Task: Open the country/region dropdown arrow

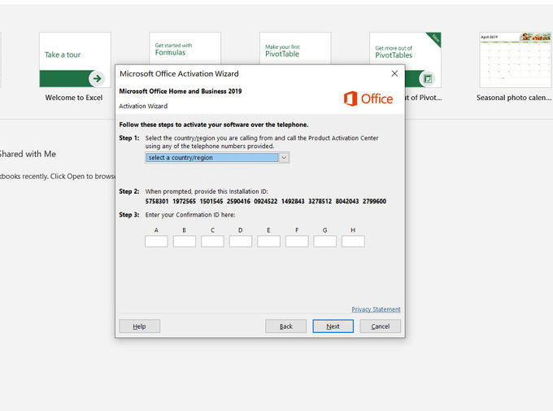Action: (x=284, y=158)
